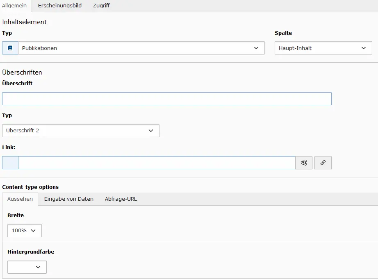This screenshot has height=279, width=378.
Task: Select the Aussehen tab
Action: [20, 199]
